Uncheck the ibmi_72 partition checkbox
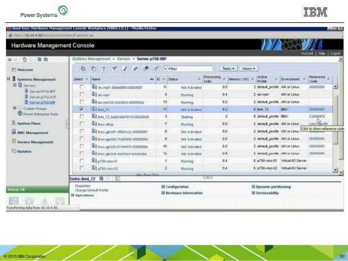 pyautogui.click(x=82, y=109)
